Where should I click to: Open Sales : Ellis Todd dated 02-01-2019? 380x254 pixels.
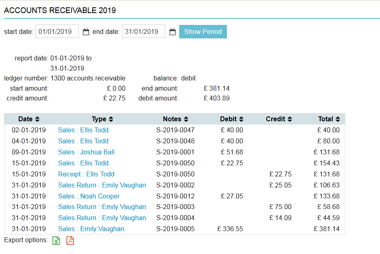(x=83, y=130)
